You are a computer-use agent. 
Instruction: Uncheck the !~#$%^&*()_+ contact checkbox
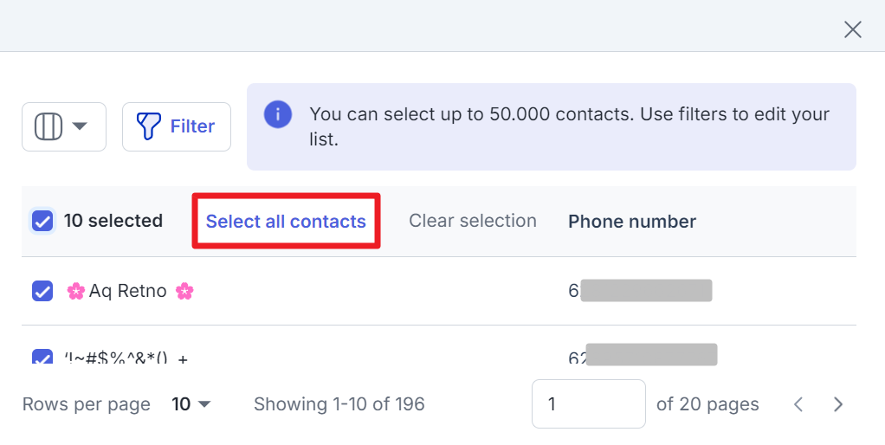click(42, 357)
